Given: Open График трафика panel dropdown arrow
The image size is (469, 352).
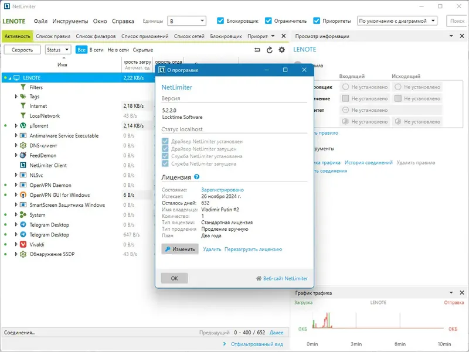Looking at the screenshot, I should click(x=451, y=293).
